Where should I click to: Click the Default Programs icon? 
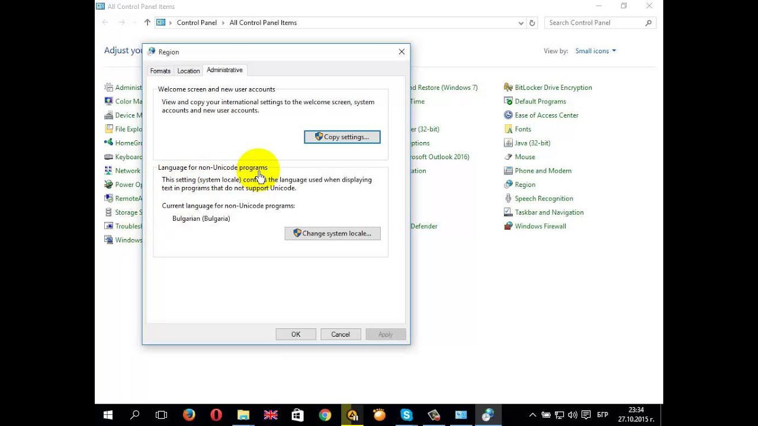pyautogui.click(x=508, y=101)
